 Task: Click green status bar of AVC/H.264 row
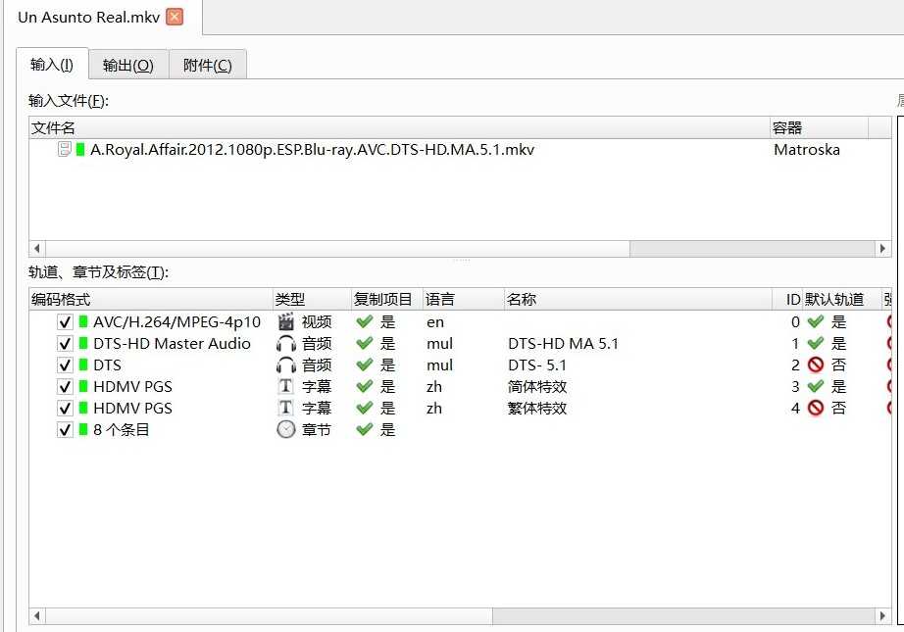(x=83, y=322)
